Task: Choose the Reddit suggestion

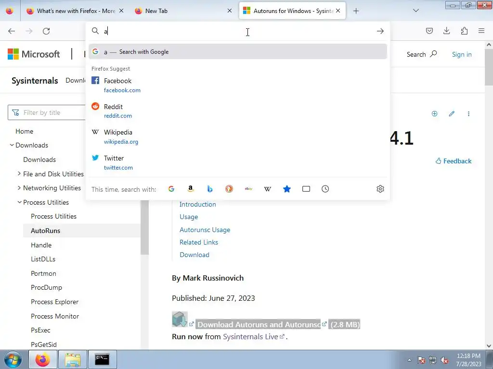Action: point(238,111)
